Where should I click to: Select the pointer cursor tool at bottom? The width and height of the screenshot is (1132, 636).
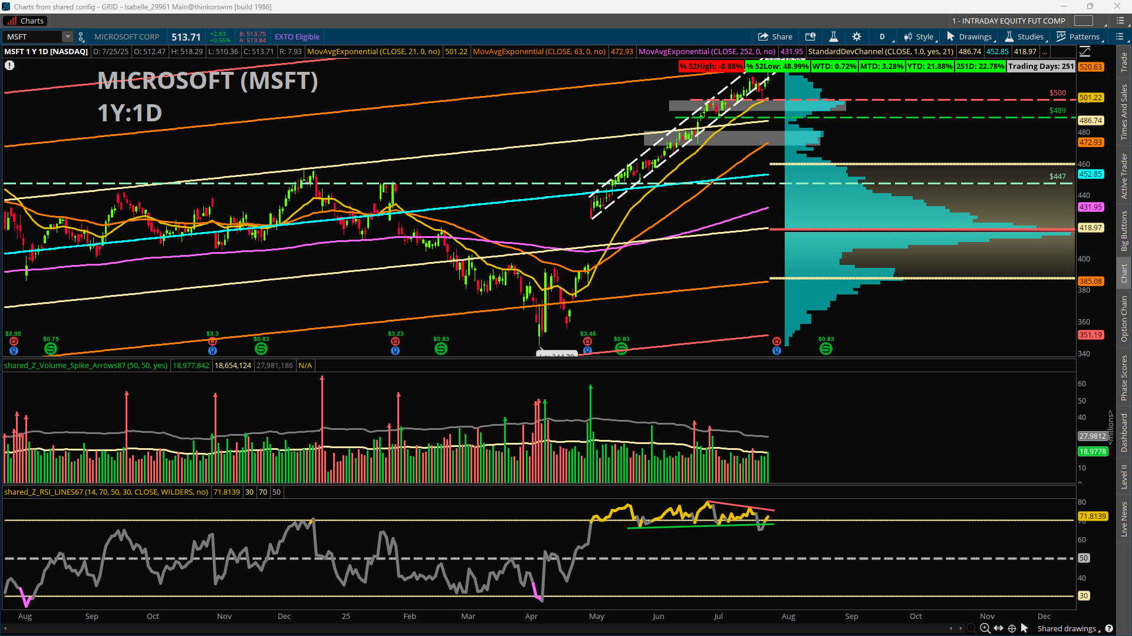(x=1025, y=628)
